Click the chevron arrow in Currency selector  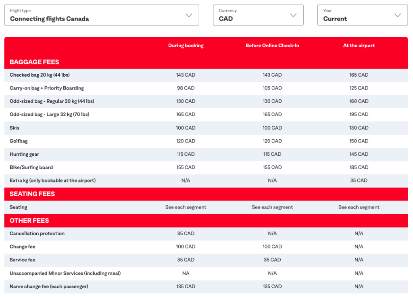point(293,15)
